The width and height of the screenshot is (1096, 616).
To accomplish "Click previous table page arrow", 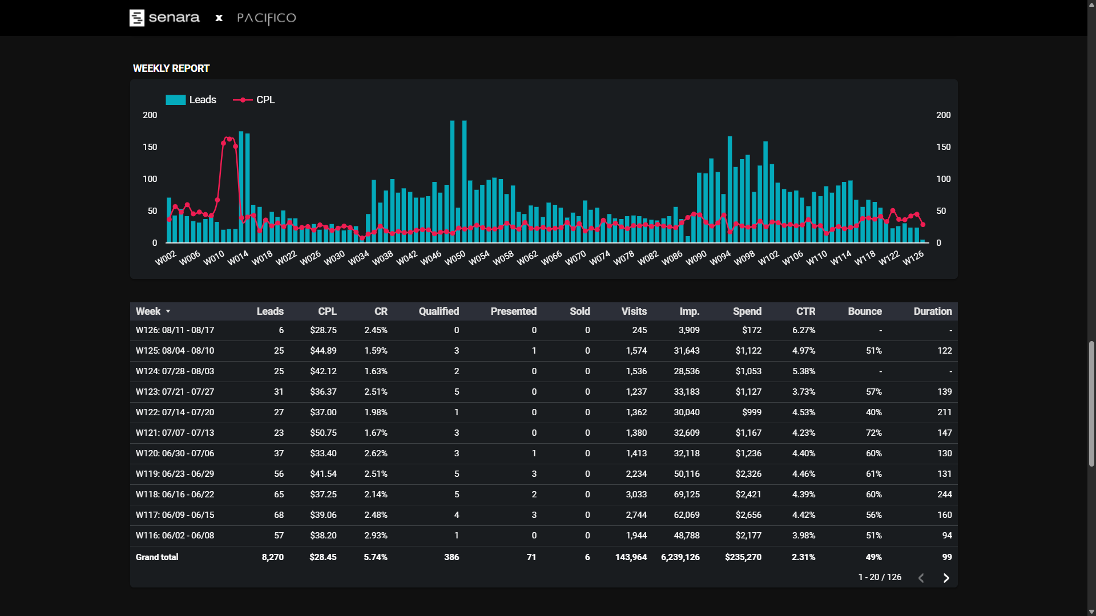I will (x=921, y=578).
